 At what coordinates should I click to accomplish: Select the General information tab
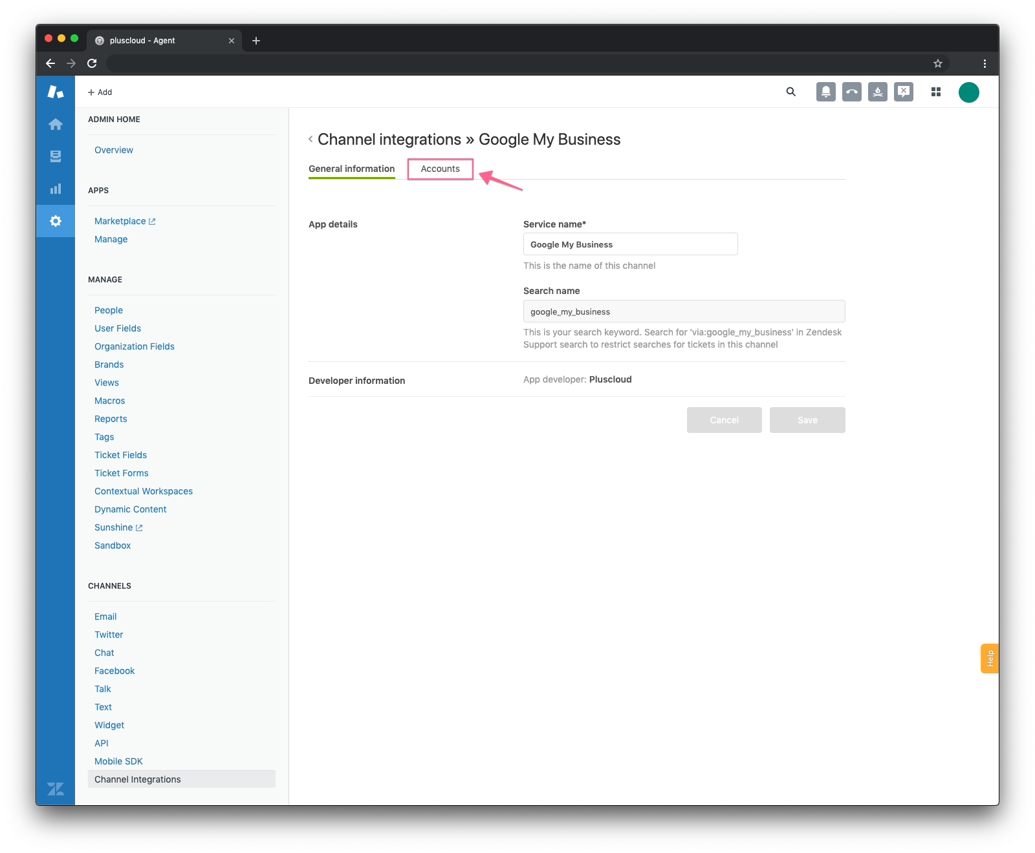(x=352, y=169)
